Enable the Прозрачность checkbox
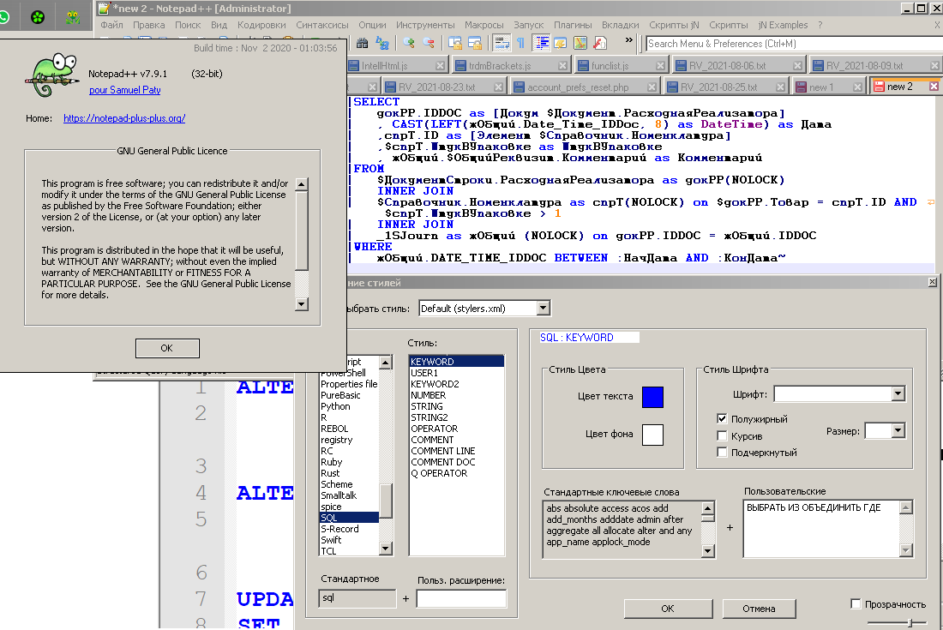The image size is (943, 630). point(856,603)
